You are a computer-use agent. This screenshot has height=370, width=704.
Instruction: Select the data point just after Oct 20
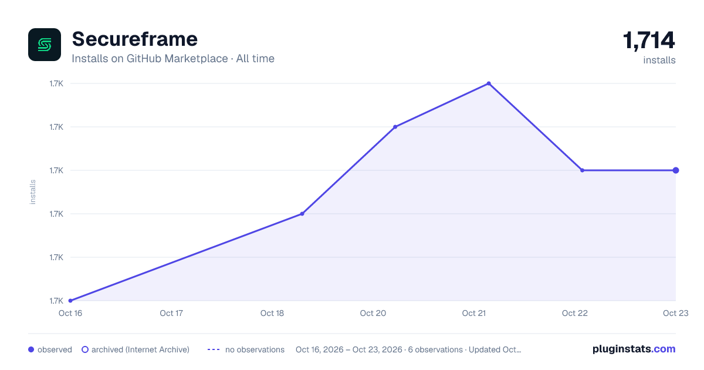395,127
